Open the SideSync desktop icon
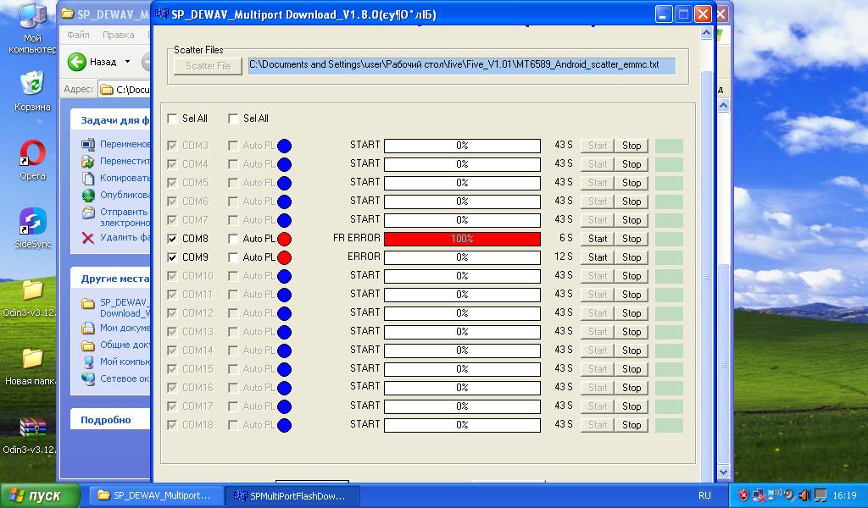 (x=32, y=223)
